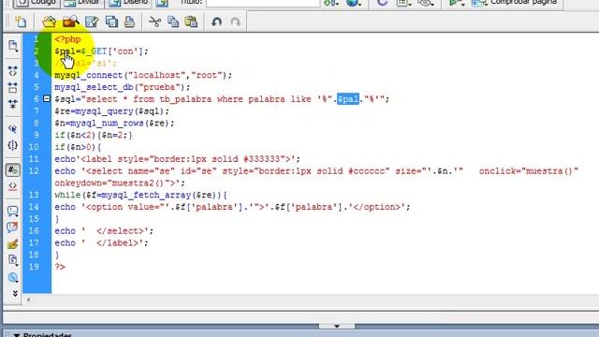Viewport: 599px width, 337px height.
Task: Open the Open Documents list in the coding toolbar
Action: pyautogui.click(x=12, y=46)
